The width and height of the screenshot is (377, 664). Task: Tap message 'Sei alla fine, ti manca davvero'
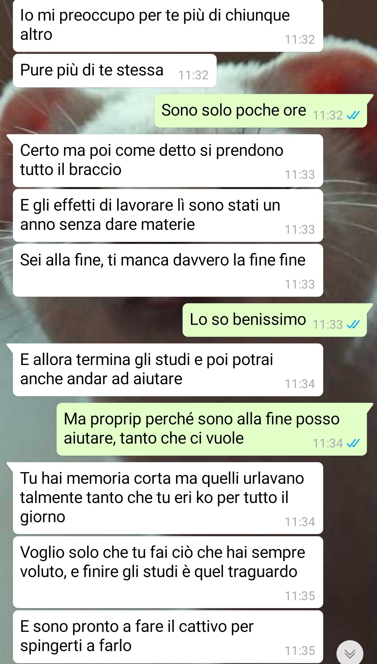pos(168,270)
